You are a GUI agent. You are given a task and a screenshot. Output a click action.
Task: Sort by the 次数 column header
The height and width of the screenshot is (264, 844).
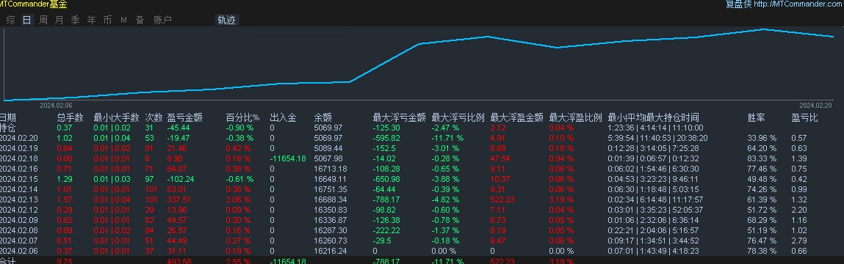coord(154,118)
